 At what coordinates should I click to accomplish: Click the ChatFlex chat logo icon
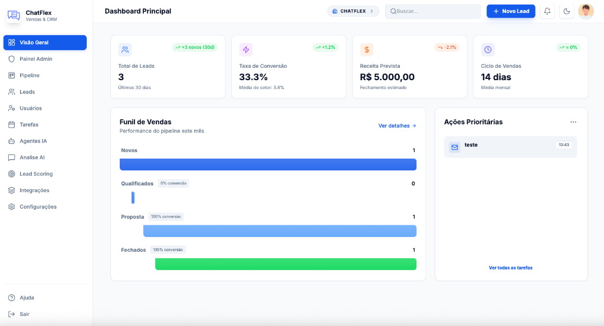14,15
